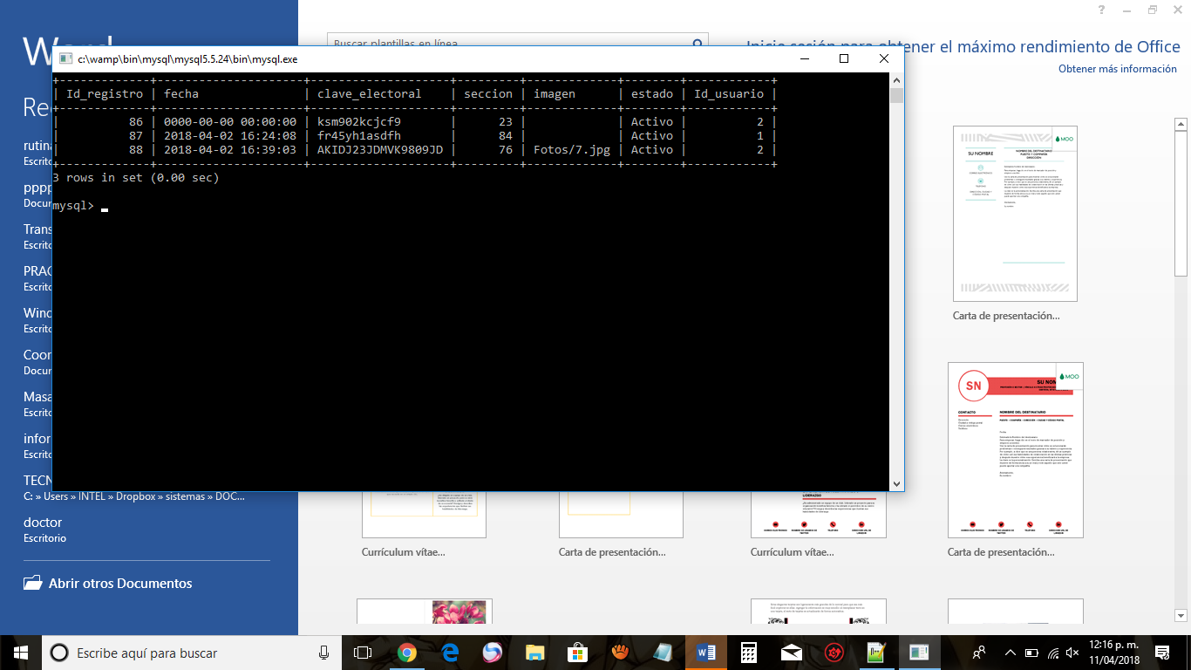Click the Windows Start button
1191x670 pixels.
pos(21,653)
